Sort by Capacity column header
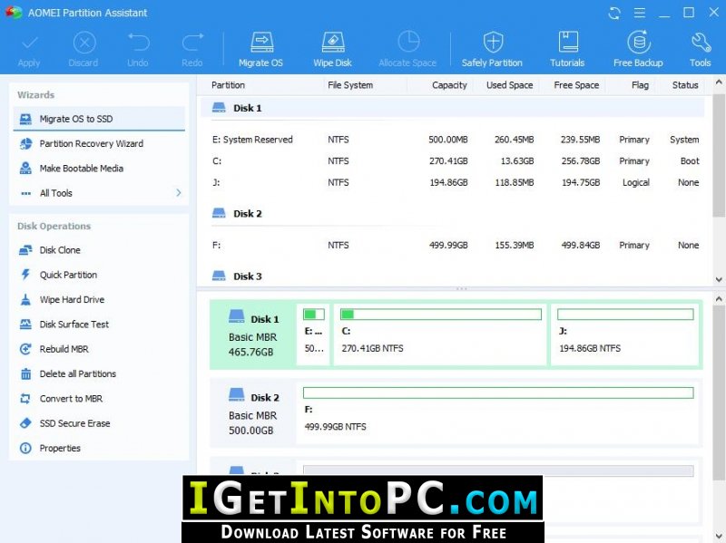 click(x=449, y=85)
